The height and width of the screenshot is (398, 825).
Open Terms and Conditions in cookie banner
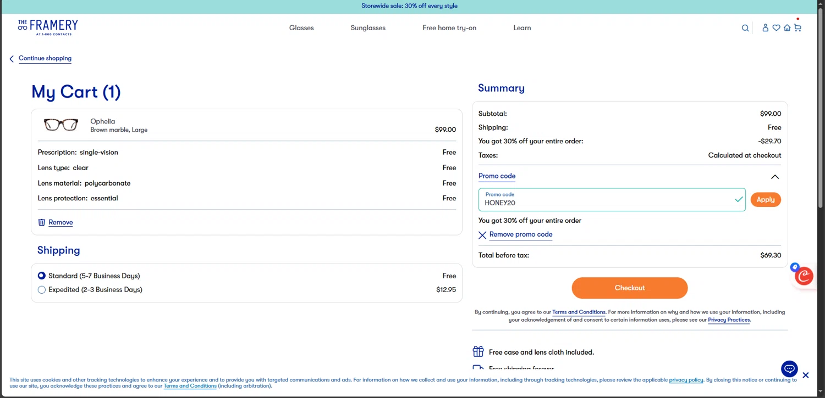point(190,386)
